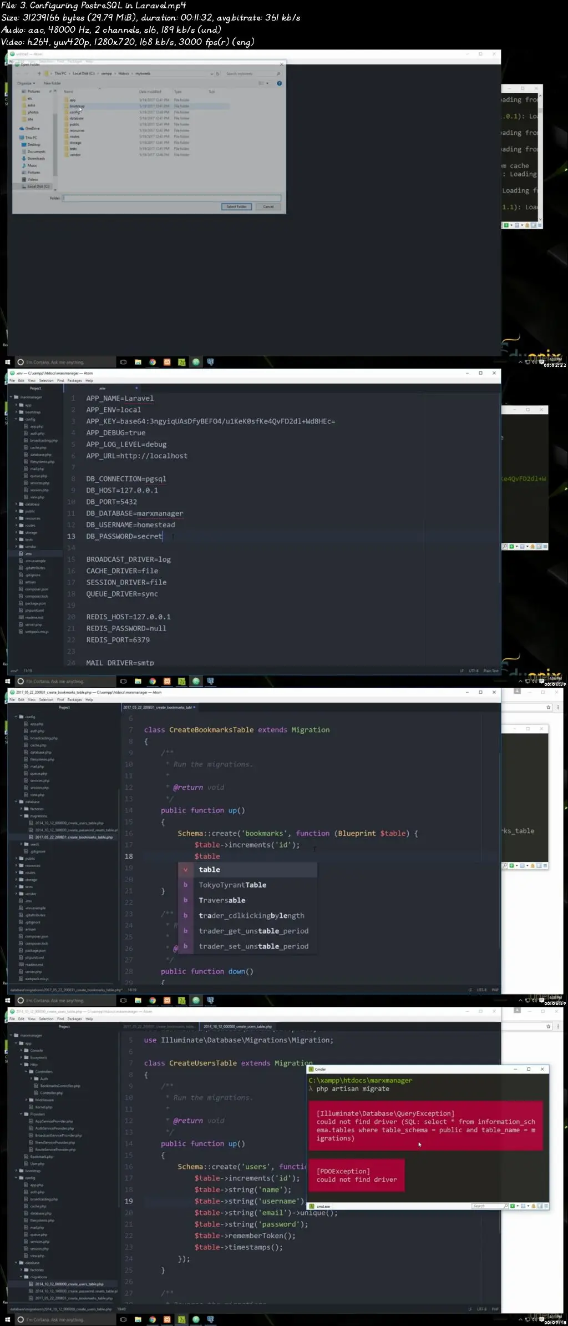Refresh the Open Folder dialog address bar
568x1326 pixels.
pyautogui.click(x=217, y=74)
